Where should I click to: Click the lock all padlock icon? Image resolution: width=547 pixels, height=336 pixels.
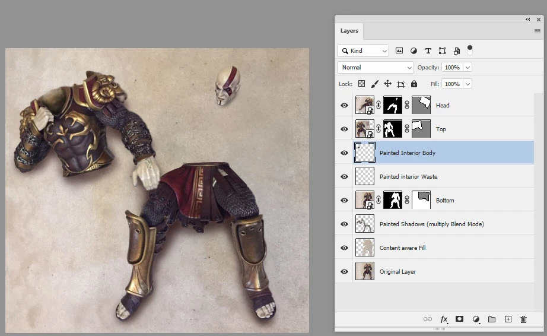[414, 84]
